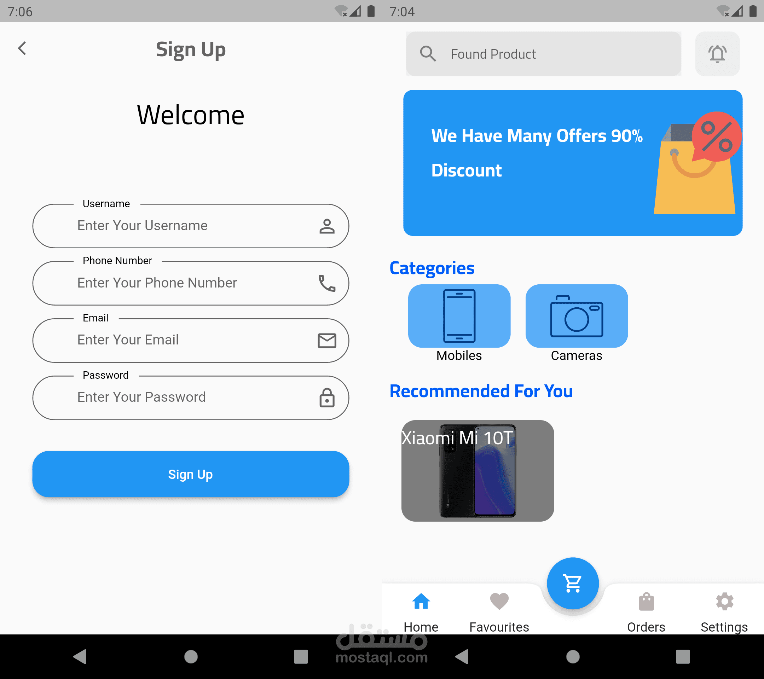This screenshot has height=679, width=764.
Task: Click the battery icon at 7:04 status bar
Action: (753, 11)
